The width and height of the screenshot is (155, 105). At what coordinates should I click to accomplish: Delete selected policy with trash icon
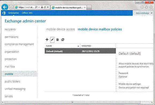coord(58,40)
